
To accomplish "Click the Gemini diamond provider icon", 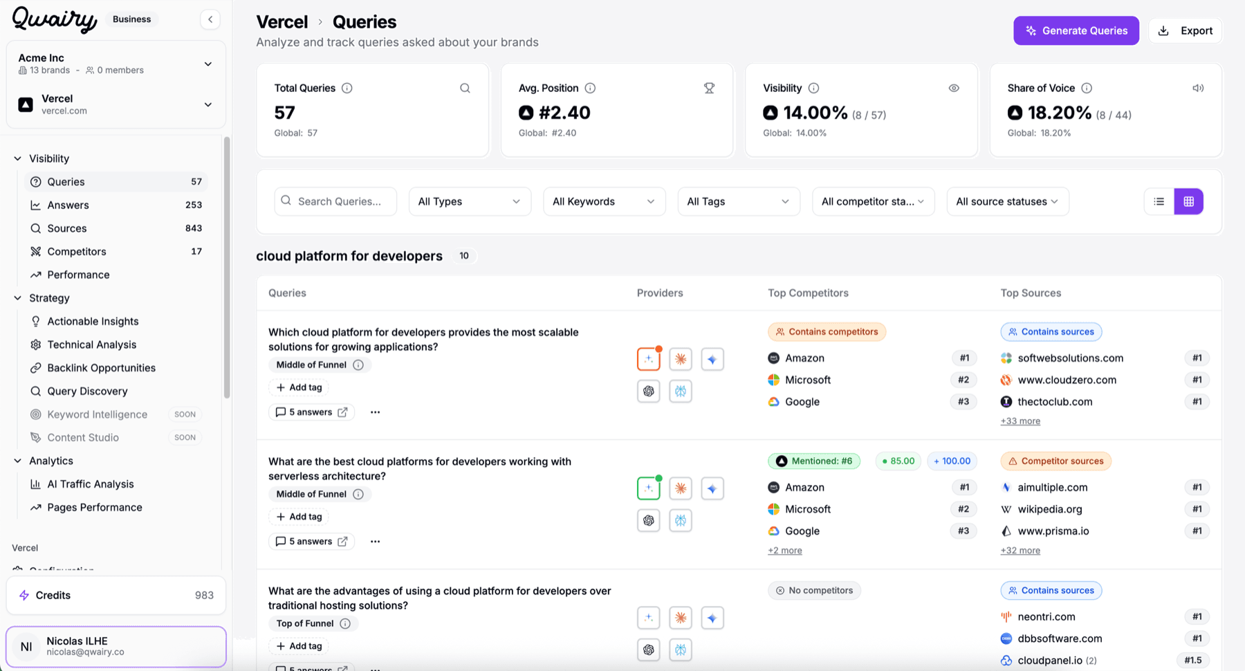I will (x=712, y=358).
